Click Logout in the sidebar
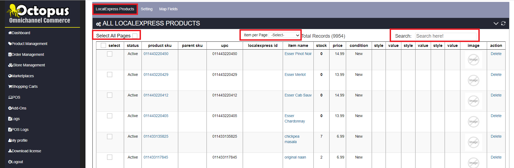514x168 pixels. (x=16, y=162)
